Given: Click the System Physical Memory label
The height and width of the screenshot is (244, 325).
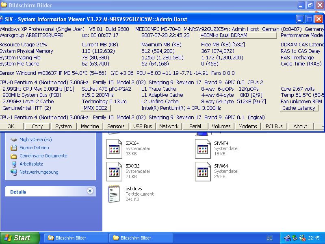Looking at the screenshot, I should pos(26,51).
